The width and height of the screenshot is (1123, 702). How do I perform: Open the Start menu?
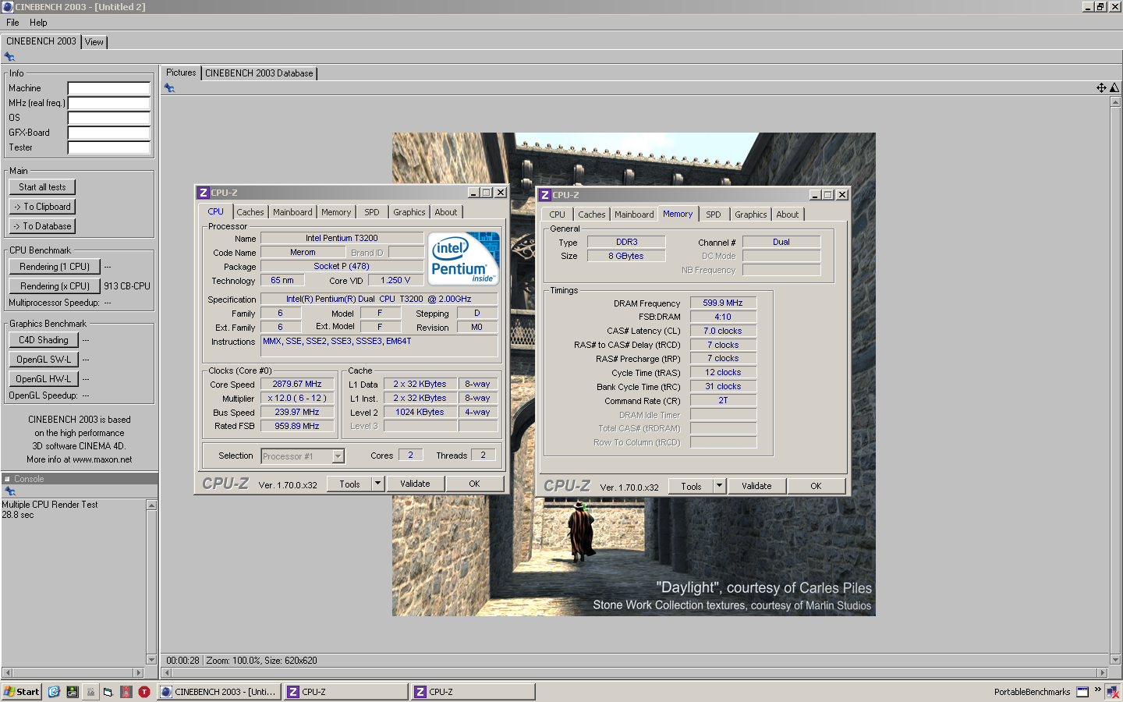pyautogui.click(x=22, y=692)
